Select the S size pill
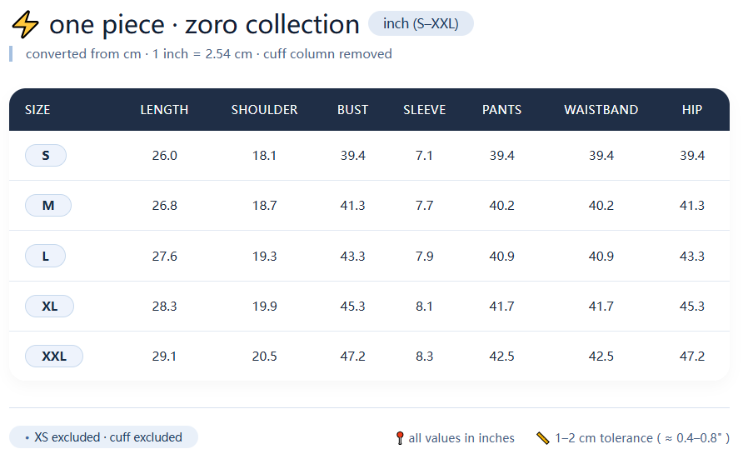743x464 pixels. point(46,156)
